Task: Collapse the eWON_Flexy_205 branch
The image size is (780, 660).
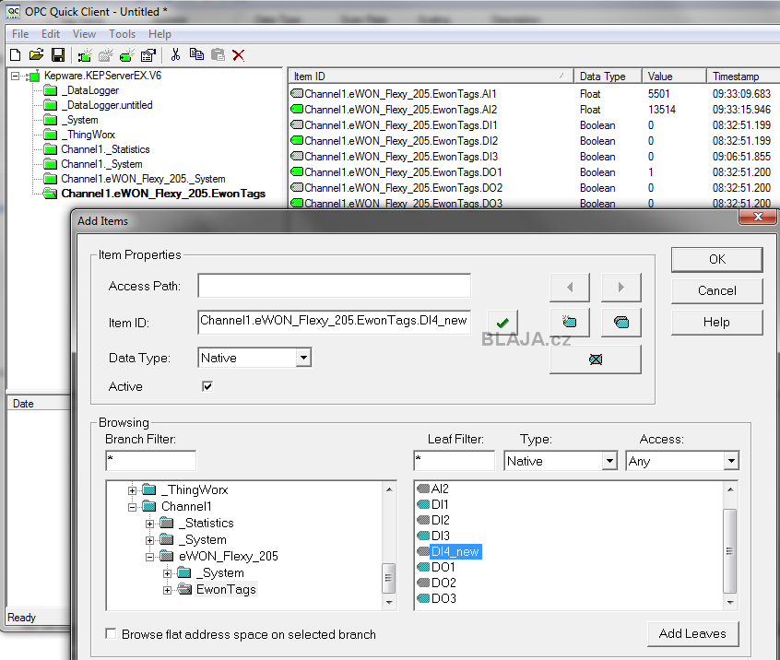Action: click(149, 557)
